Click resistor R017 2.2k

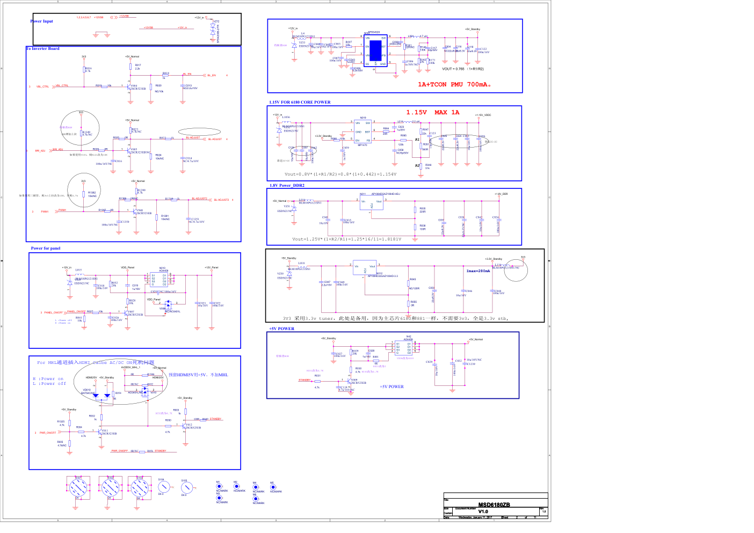click(x=130, y=67)
